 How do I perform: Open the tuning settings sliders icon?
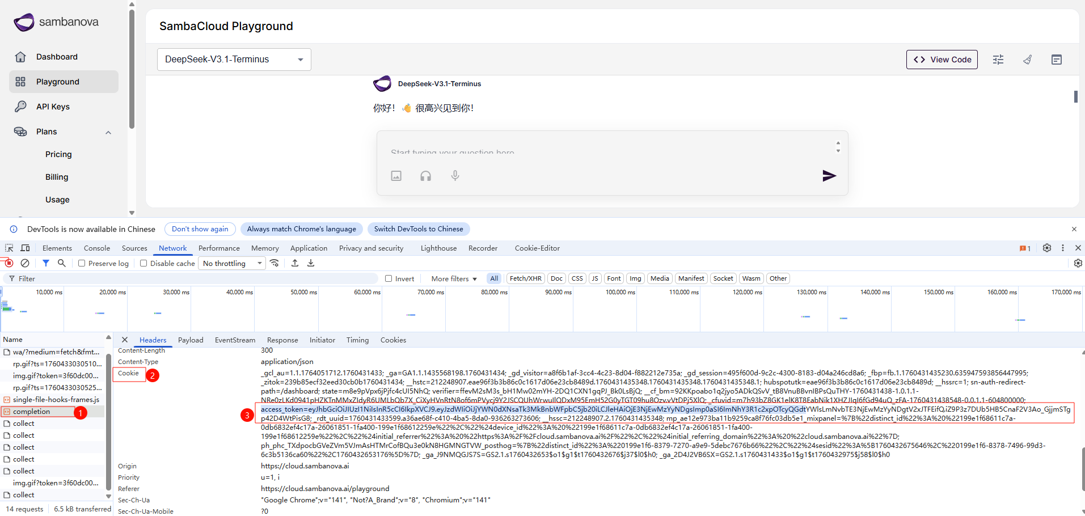[998, 60]
